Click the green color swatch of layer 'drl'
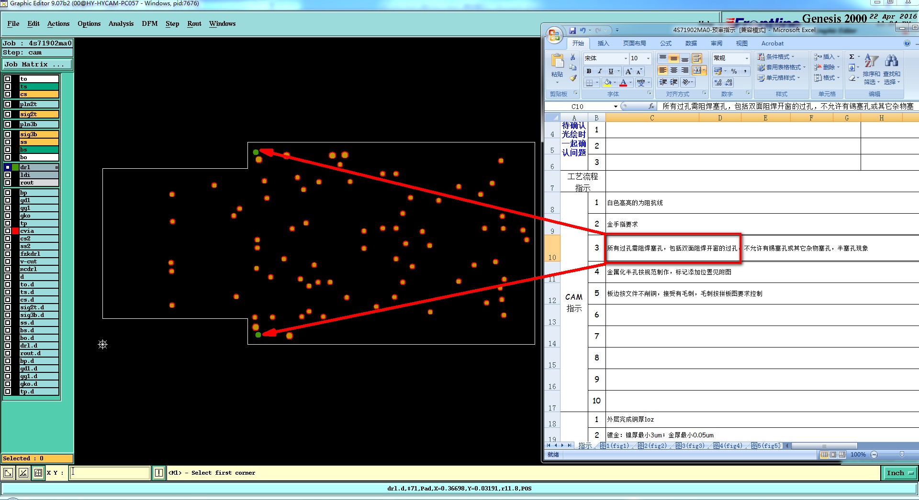 [15, 167]
